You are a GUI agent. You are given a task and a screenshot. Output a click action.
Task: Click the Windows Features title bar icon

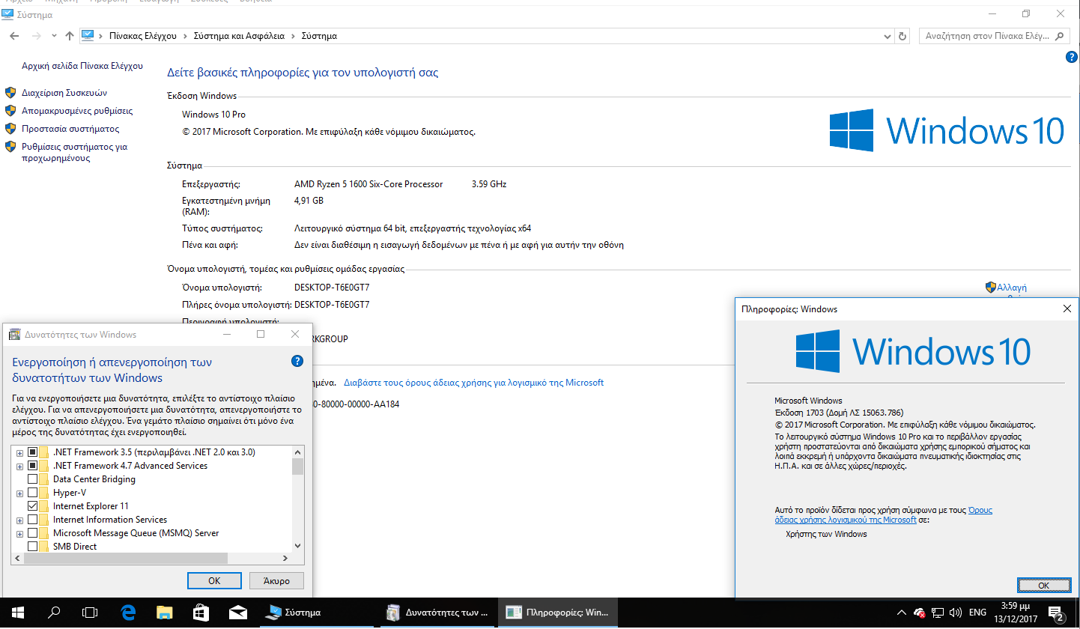pyautogui.click(x=14, y=335)
